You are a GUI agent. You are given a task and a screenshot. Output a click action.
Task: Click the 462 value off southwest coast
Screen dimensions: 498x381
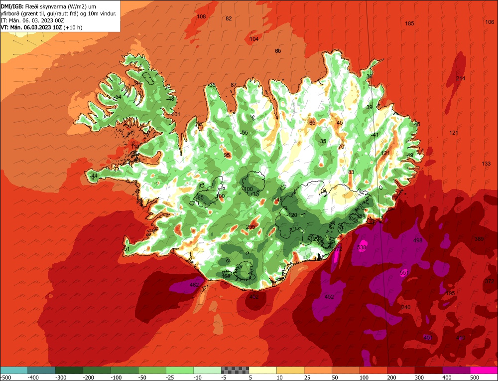(x=194, y=285)
